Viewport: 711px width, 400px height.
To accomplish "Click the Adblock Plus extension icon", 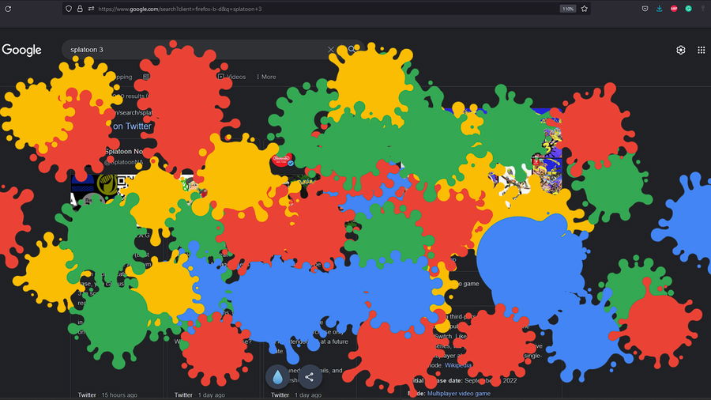I will (674, 9).
